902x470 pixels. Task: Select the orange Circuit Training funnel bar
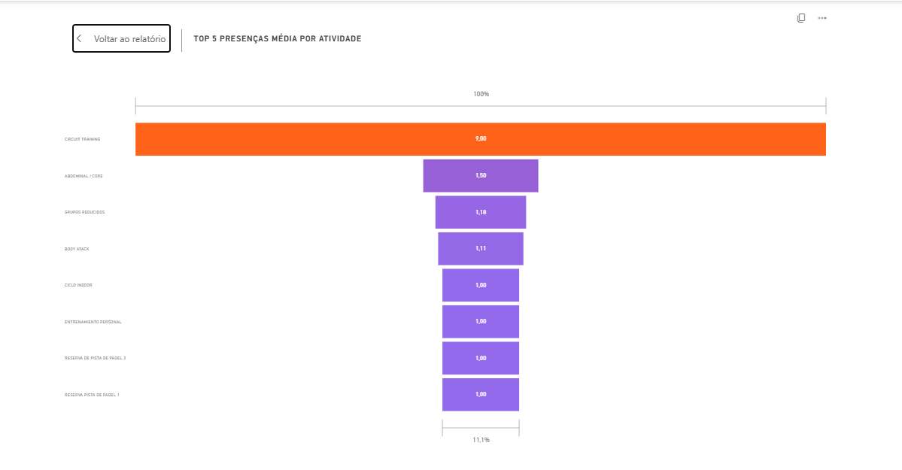[x=480, y=139]
